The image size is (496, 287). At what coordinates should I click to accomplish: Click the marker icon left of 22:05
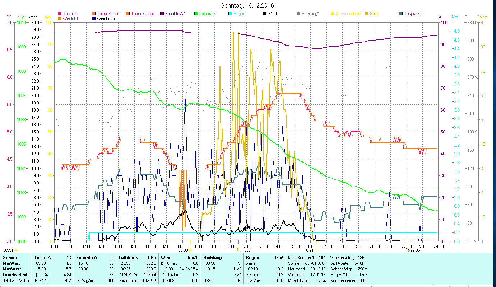408,250
